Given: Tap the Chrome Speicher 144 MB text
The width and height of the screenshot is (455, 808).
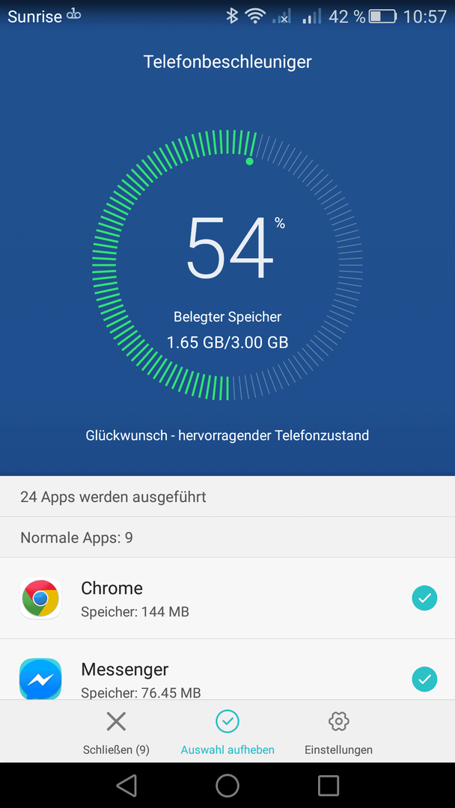Looking at the screenshot, I should pyautogui.click(x=135, y=612).
